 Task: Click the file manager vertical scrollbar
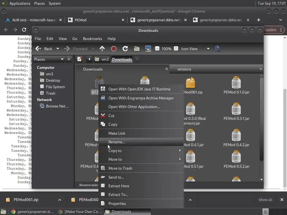261,119
